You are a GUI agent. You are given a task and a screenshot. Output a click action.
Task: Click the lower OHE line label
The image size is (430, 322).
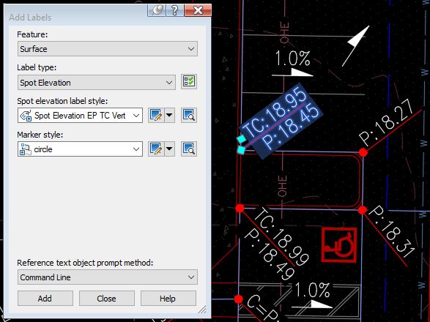[282, 186]
